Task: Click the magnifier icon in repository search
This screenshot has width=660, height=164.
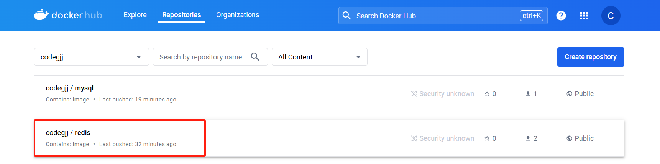Action: pyautogui.click(x=255, y=57)
